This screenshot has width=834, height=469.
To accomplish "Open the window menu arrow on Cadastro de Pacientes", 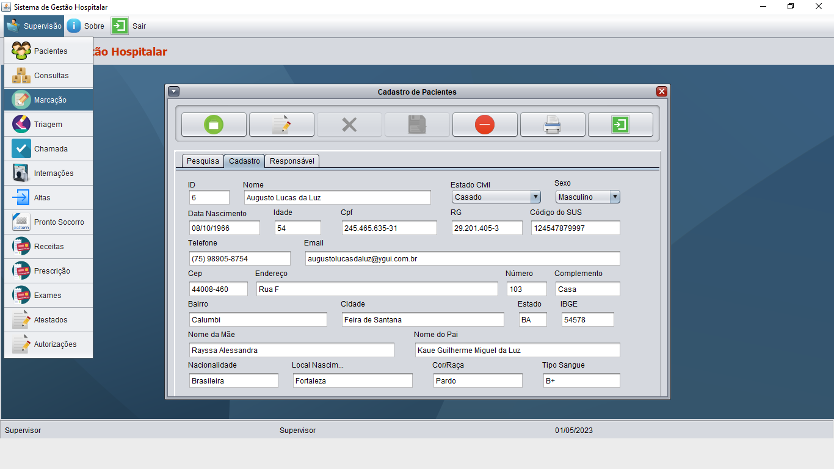I will 173,92.
